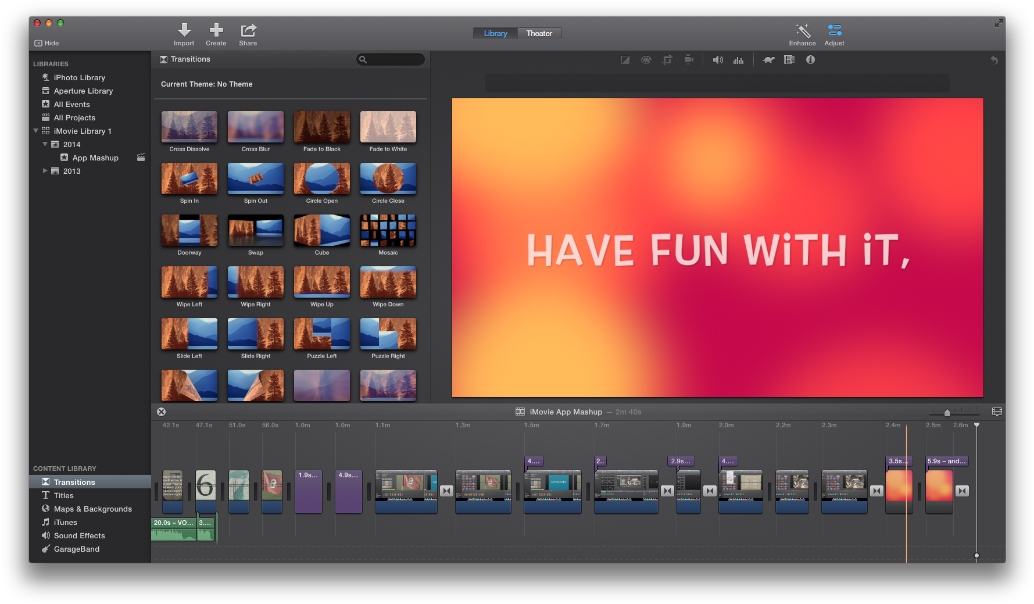This screenshot has width=1034, height=604.
Task: Select the purple 1.9s title clip
Action: (x=309, y=492)
